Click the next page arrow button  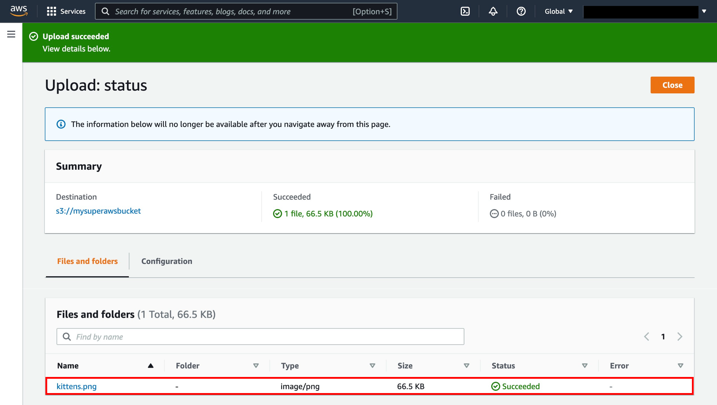click(680, 337)
